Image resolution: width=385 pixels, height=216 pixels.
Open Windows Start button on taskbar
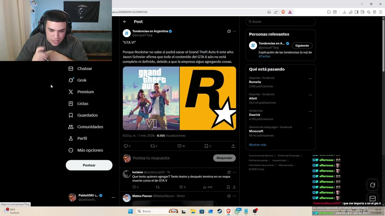131,211
